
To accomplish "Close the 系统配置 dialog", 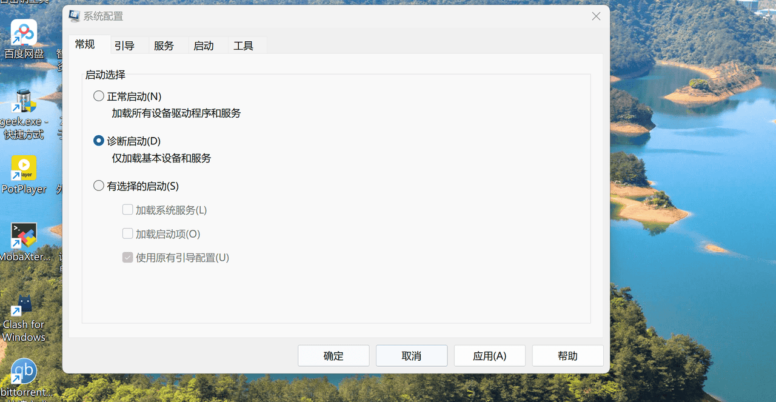I will pyautogui.click(x=596, y=16).
